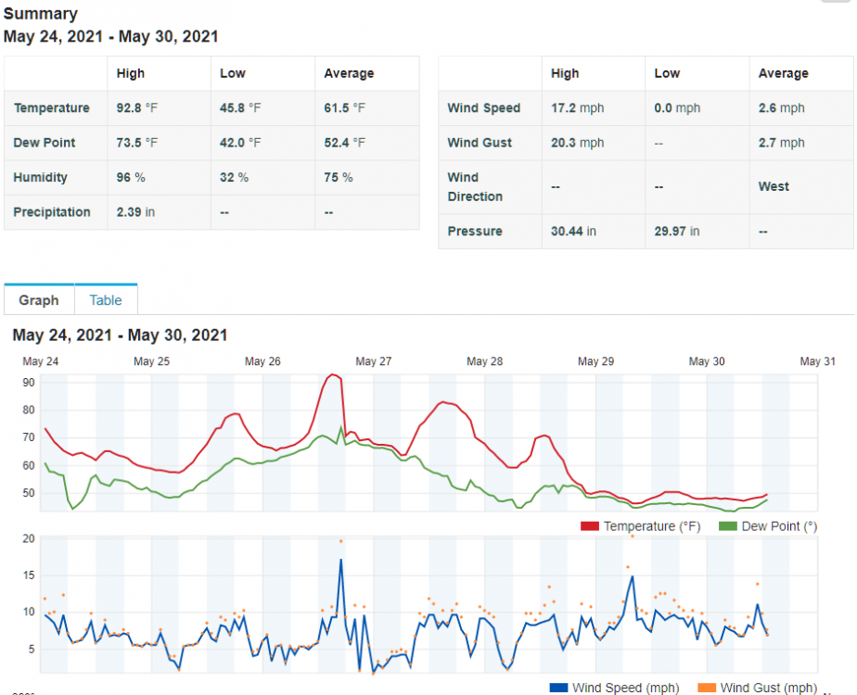Screen dimensions: 857x695
Task: Select the Wind Speed high 17.2 mph cell
Action: [x=577, y=108]
